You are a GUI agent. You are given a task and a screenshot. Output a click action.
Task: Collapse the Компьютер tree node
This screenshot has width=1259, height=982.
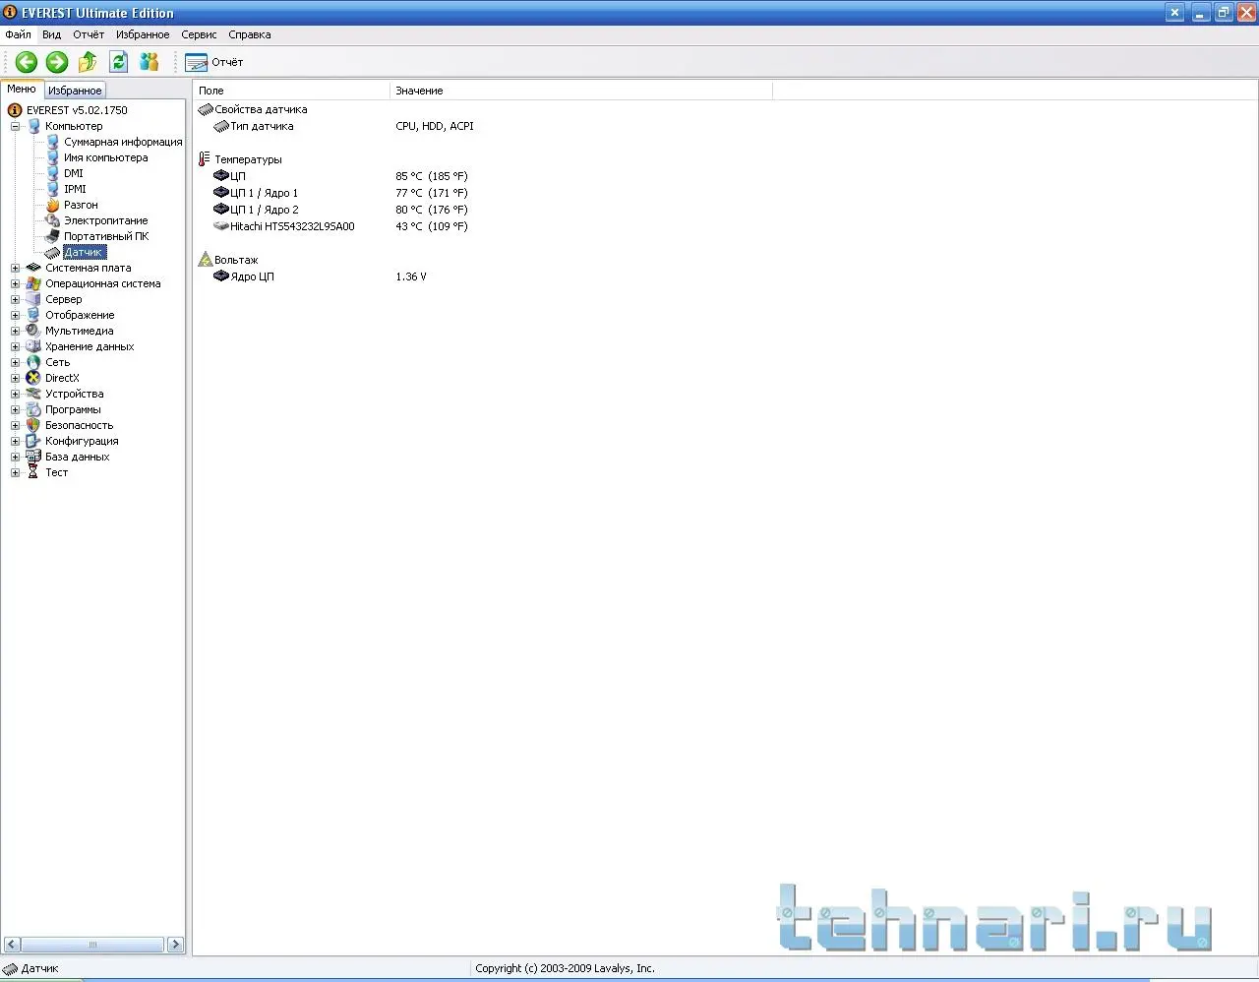pyautogui.click(x=15, y=126)
